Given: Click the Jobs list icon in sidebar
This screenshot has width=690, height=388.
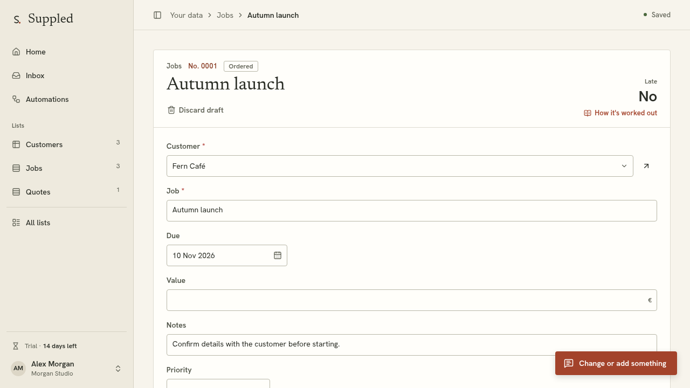Looking at the screenshot, I should click(x=16, y=168).
